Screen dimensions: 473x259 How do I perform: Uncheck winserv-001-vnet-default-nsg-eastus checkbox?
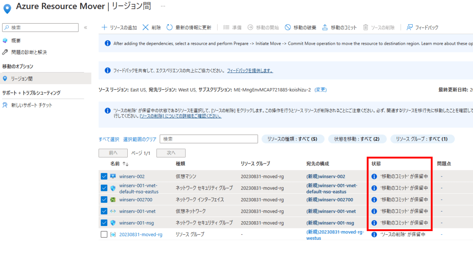[x=104, y=188]
